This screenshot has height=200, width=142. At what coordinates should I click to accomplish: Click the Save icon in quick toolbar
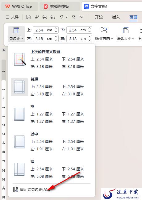tap(29, 17)
